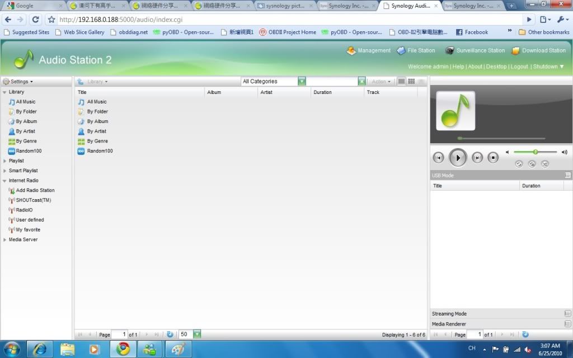Open the All Categories dropdown

[302, 82]
